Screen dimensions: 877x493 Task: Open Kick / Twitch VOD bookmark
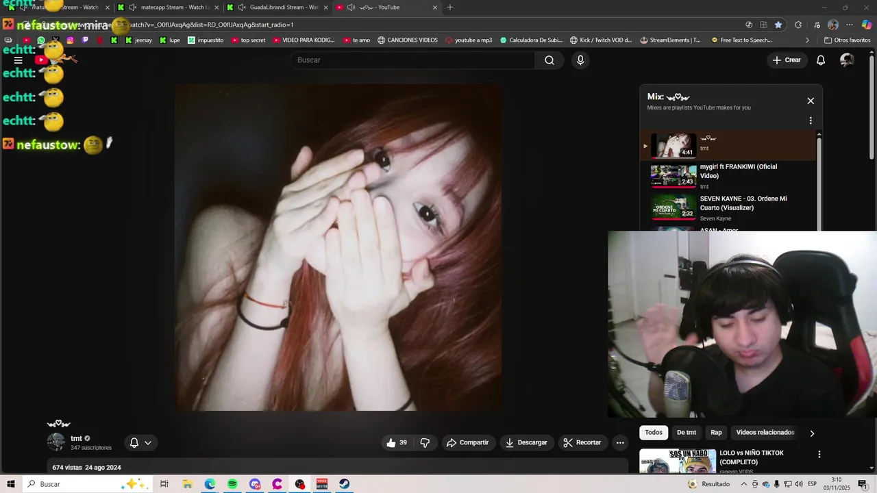pos(601,40)
